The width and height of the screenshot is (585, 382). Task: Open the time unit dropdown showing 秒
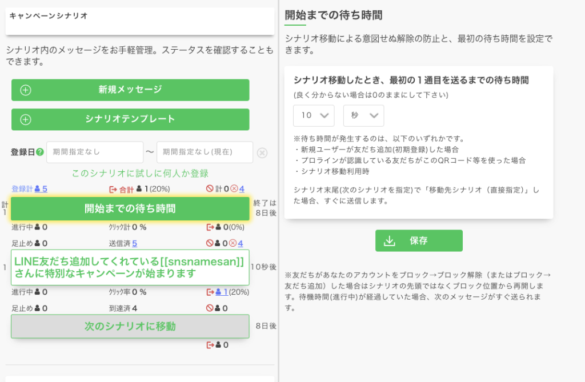tap(363, 115)
